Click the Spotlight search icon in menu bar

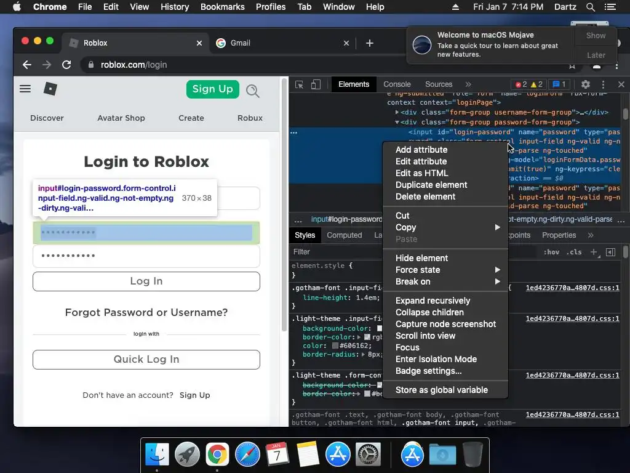591,7
